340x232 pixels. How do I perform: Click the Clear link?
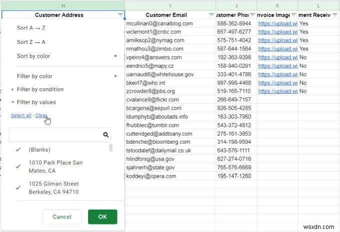click(41, 115)
